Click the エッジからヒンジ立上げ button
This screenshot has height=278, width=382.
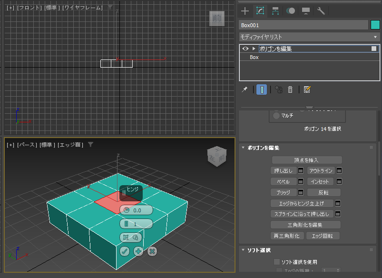(302, 203)
